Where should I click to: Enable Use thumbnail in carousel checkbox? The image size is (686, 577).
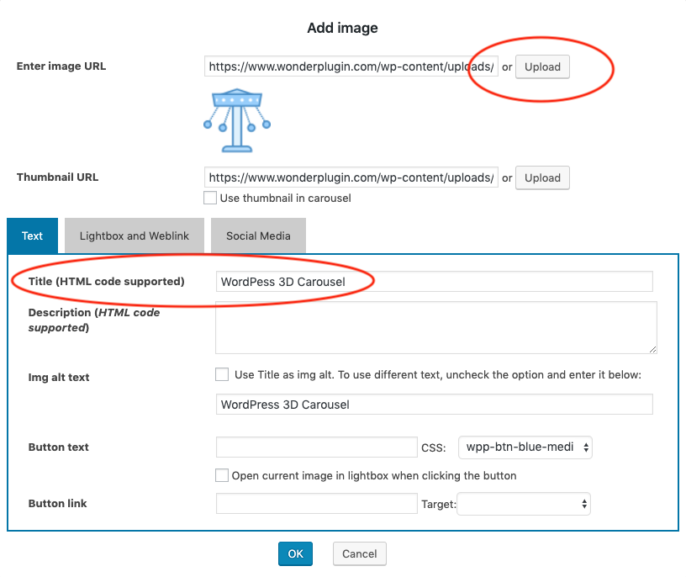coord(210,199)
